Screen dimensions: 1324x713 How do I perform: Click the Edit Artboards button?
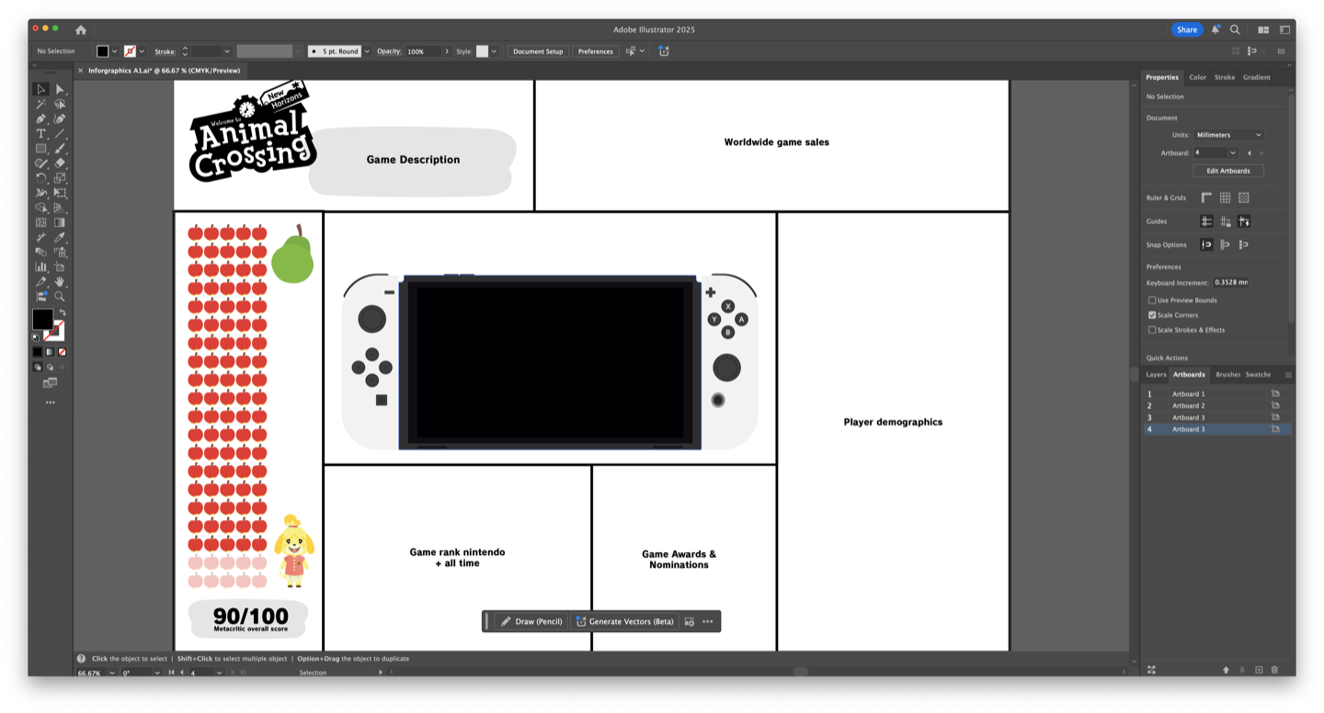click(x=1228, y=171)
